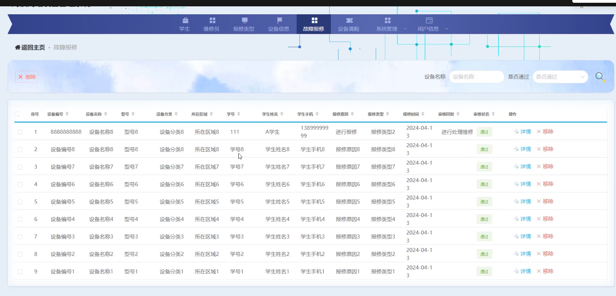Viewport: 616px width, 296px height.
Task: Click the 设备分类3 cell
Action: tap(172, 237)
